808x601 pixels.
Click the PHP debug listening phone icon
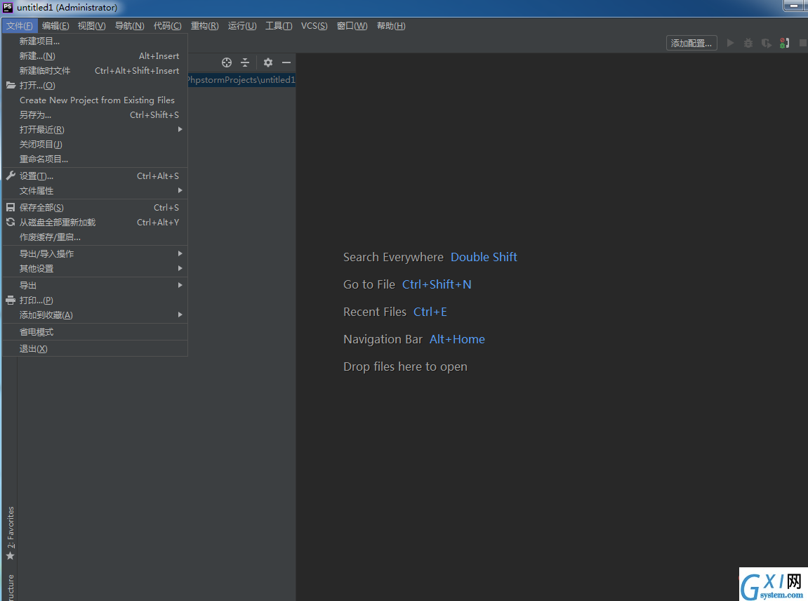(784, 43)
